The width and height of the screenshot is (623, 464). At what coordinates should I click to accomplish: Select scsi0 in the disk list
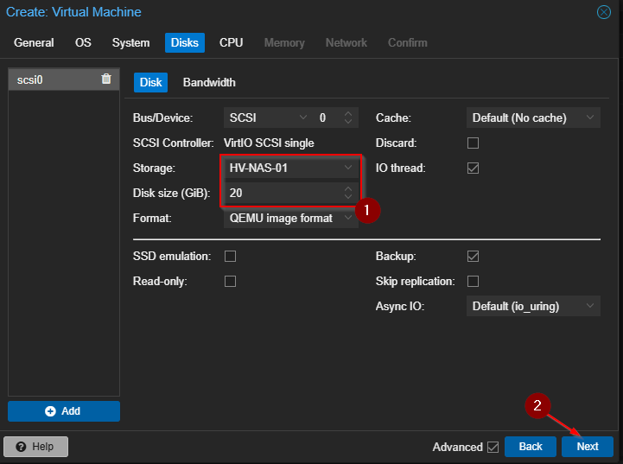click(x=52, y=79)
